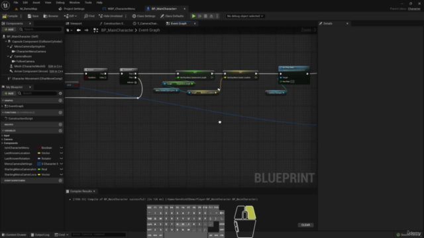This screenshot has width=424, height=238.
Task: Collapse Capsule Component tree node
Action: click(x=6, y=42)
